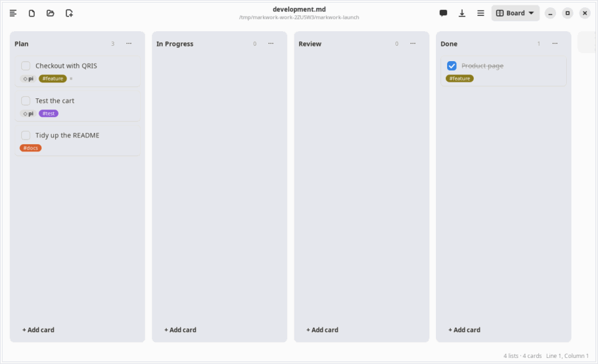Click the new file with plus icon
Viewport: 598px width, 364px height.
[69, 13]
